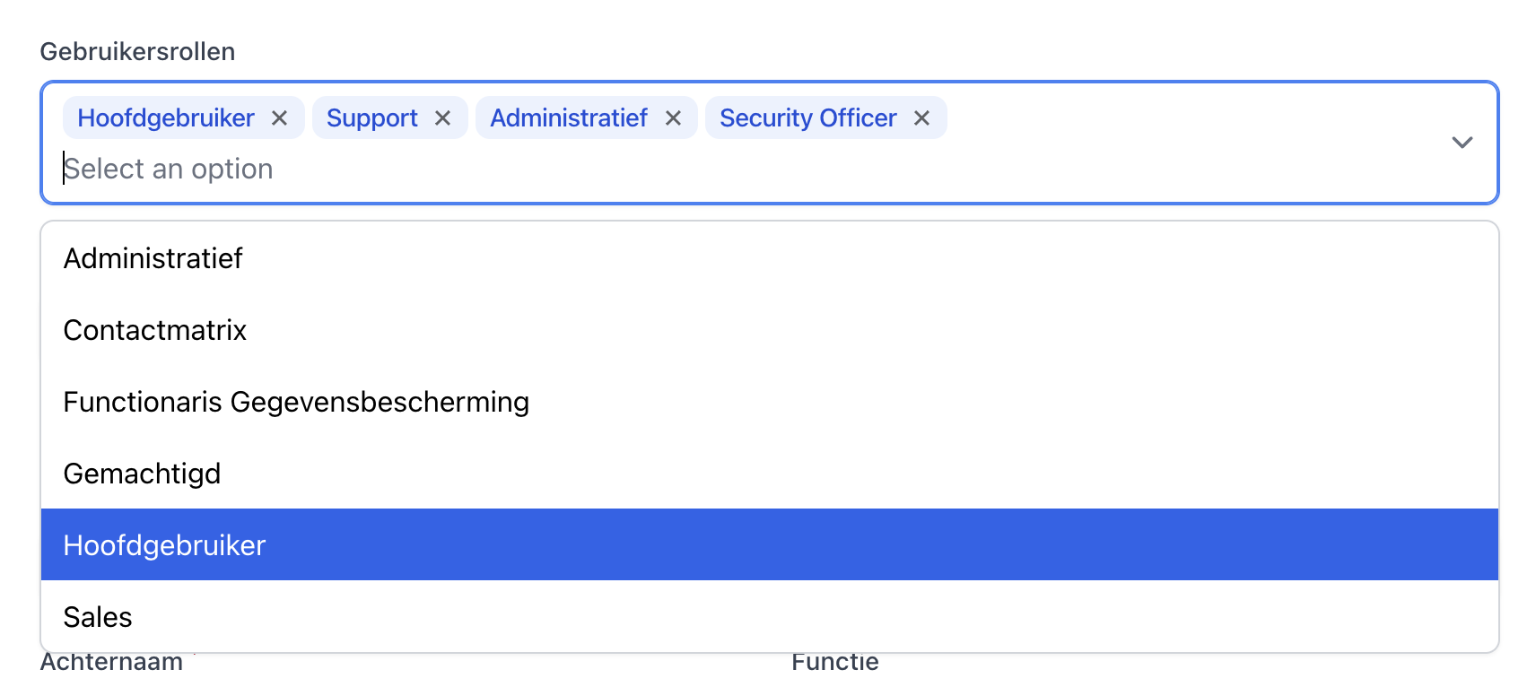Remove the Security Officer role tag
Image resolution: width=1536 pixels, height=687 pixels.
pos(921,118)
